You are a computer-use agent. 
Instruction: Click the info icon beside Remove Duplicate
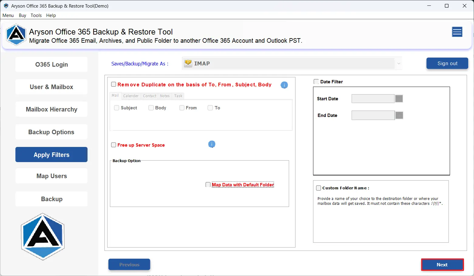pos(284,85)
